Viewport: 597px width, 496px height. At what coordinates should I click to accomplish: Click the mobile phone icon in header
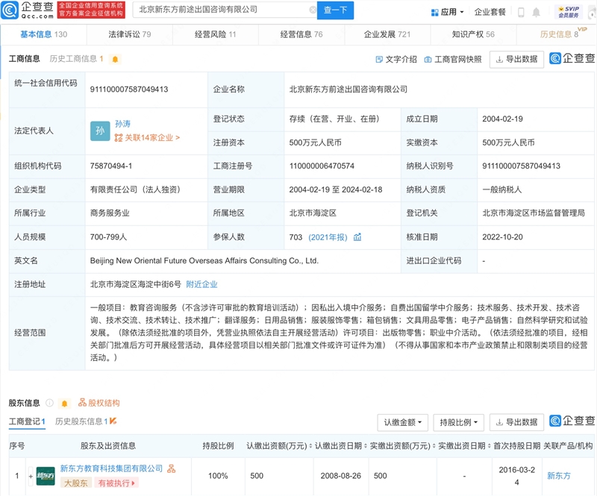521,13
